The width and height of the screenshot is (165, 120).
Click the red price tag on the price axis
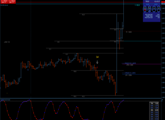pyautogui.click(x=163, y=2)
